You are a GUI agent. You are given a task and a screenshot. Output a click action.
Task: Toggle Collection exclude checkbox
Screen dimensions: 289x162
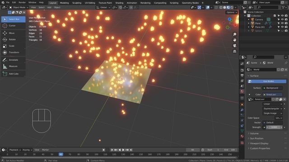tap(275, 16)
